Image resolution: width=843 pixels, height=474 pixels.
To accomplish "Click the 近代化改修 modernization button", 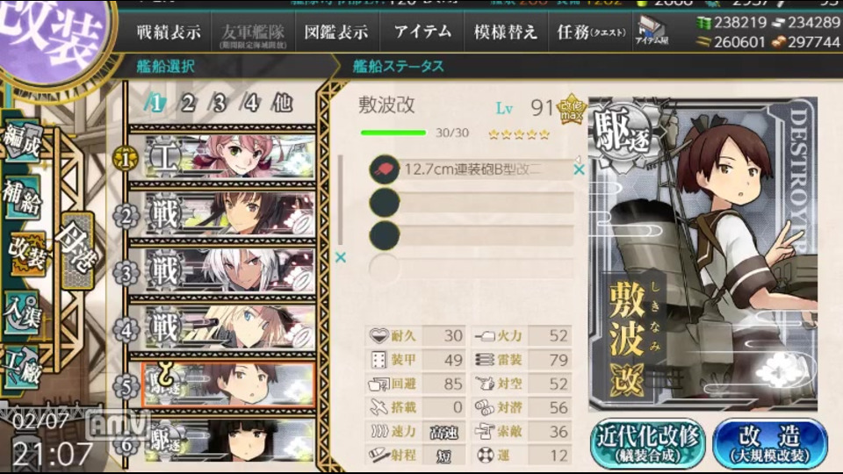I will click(x=648, y=444).
